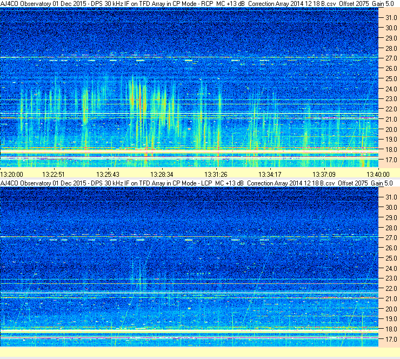Click the 17.0 frequency label on LCP plot

[x=391, y=340]
